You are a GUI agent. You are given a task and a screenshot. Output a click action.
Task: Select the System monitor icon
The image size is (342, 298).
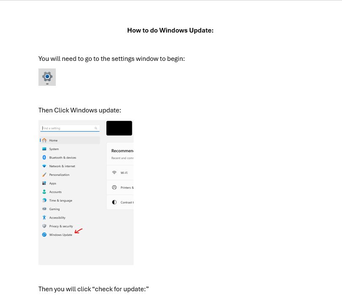pyautogui.click(x=44, y=149)
